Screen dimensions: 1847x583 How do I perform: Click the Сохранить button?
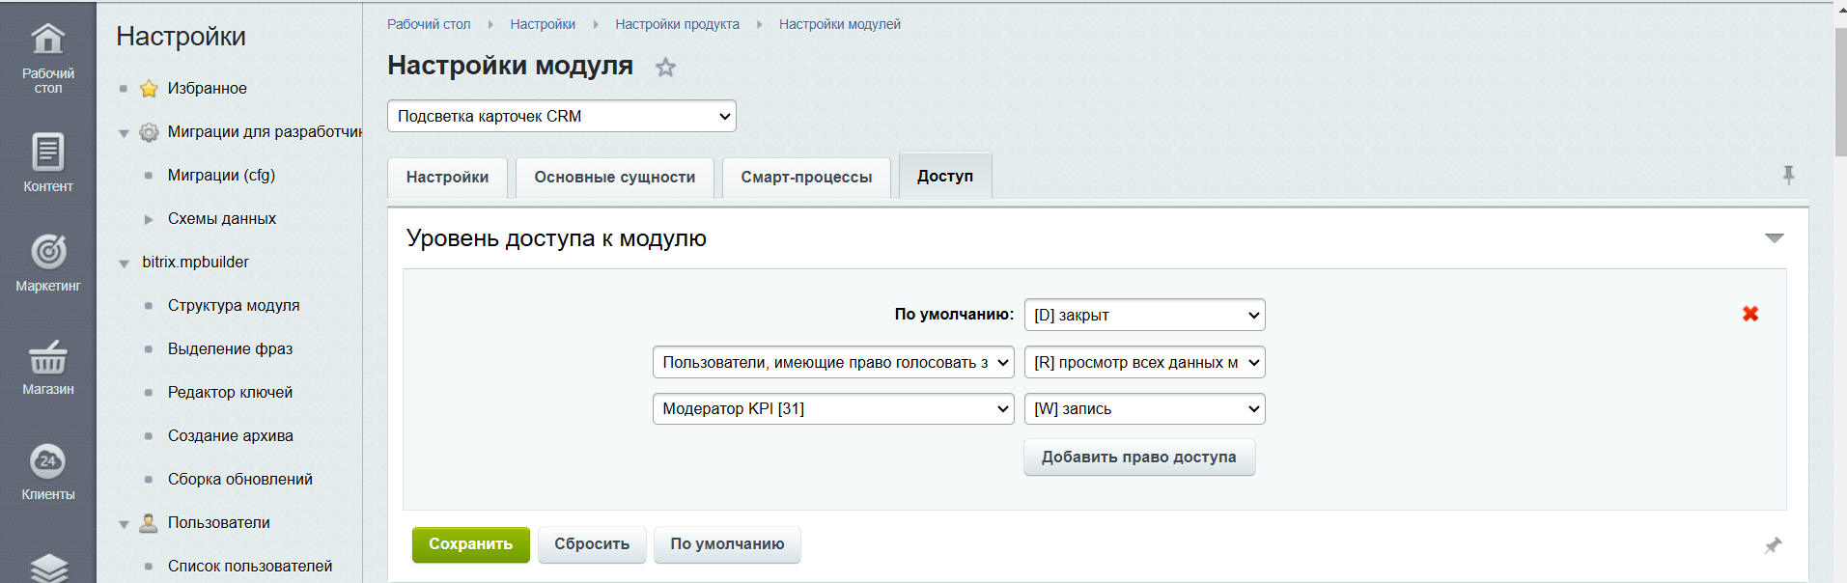[470, 544]
